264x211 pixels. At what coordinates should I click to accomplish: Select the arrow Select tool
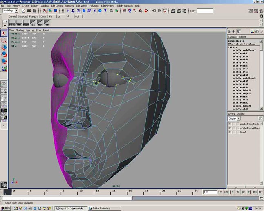coord(4,33)
